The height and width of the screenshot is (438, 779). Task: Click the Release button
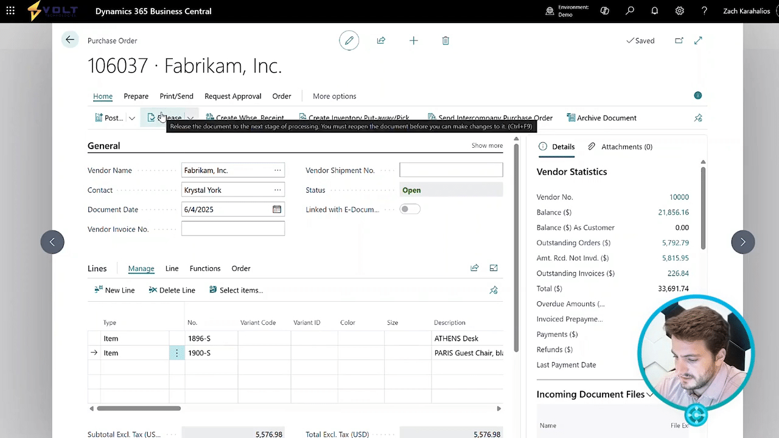(164, 118)
